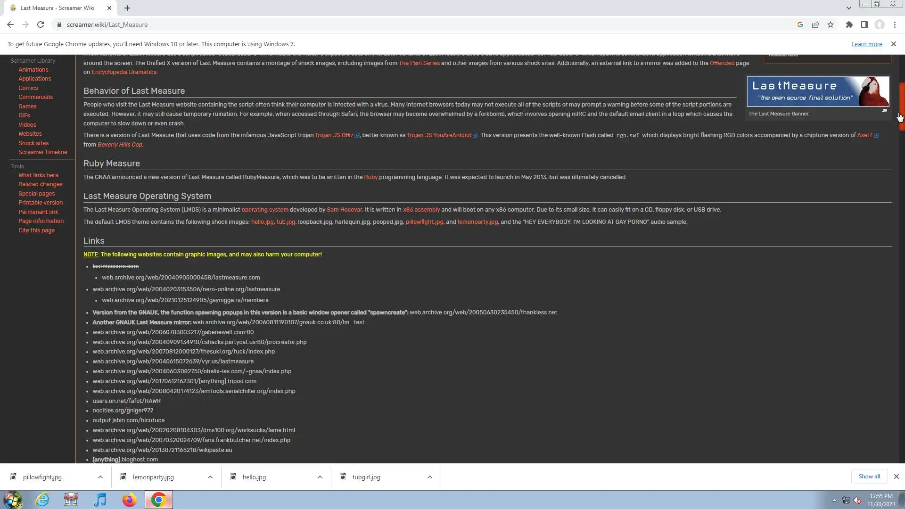
Task: Open Screamer Timeline sidebar link
Action: pos(42,152)
